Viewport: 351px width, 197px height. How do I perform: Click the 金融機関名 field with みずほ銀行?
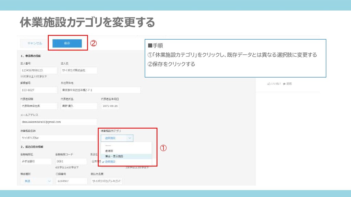(36, 161)
